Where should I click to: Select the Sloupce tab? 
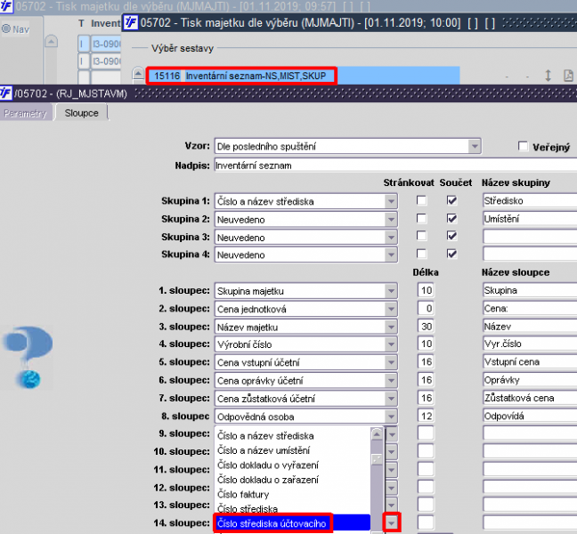click(x=82, y=113)
